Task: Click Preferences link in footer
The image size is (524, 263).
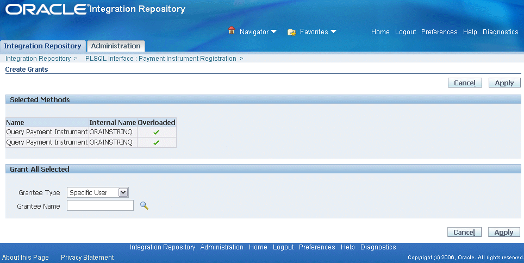Action: click(317, 247)
